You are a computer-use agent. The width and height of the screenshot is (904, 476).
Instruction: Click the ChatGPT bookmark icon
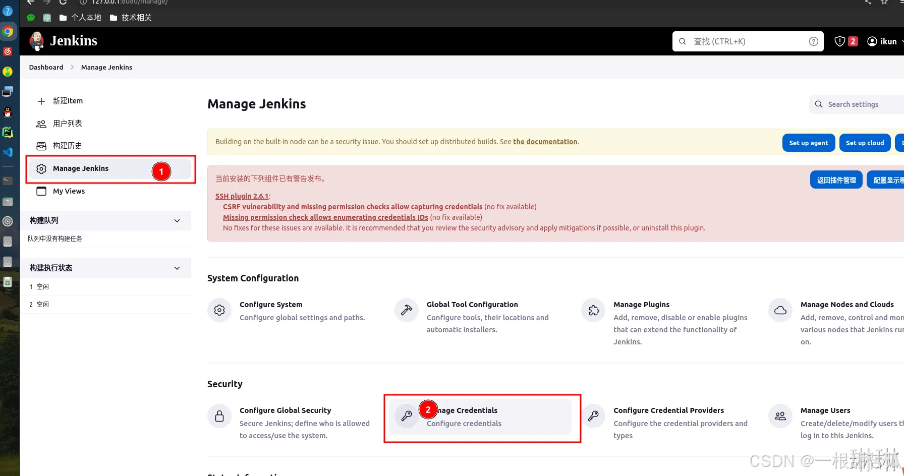[x=47, y=18]
